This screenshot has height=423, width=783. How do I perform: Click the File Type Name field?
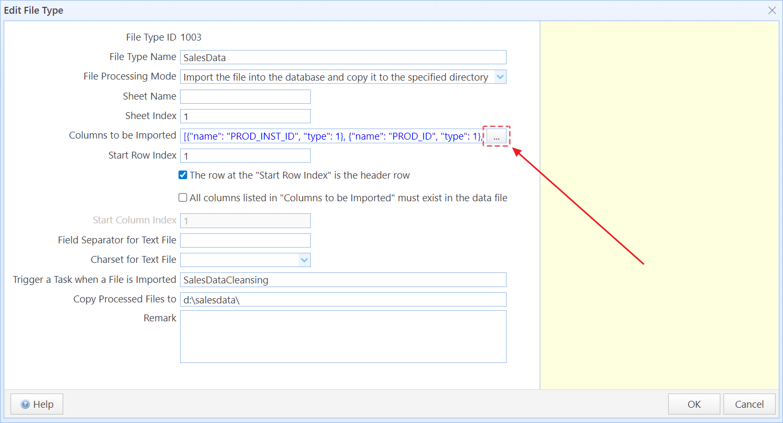(x=342, y=57)
